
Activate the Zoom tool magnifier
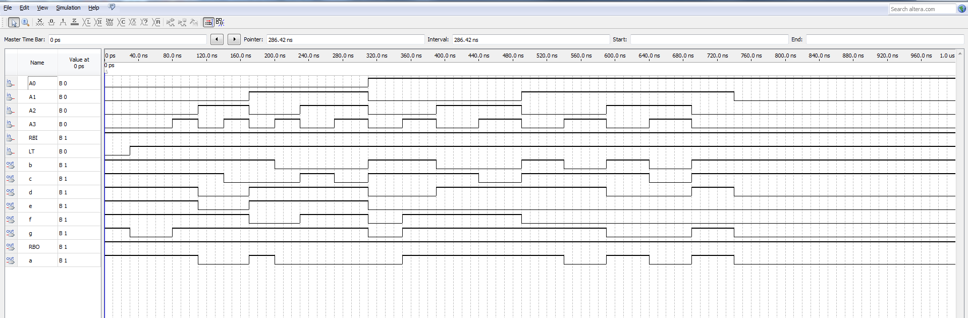coord(25,22)
